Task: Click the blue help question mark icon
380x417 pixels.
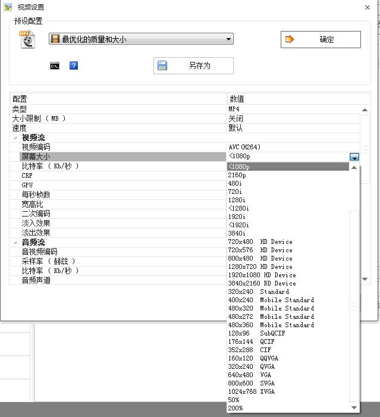Action: pyautogui.click(x=74, y=65)
